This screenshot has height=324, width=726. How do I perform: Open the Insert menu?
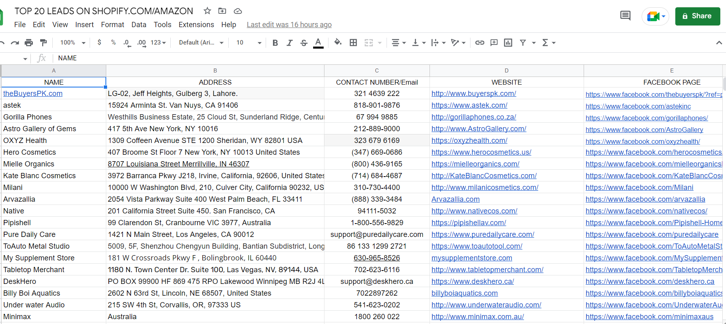tap(84, 25)
